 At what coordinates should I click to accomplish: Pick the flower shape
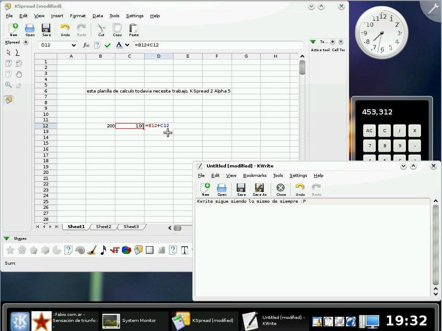point(22,250)
